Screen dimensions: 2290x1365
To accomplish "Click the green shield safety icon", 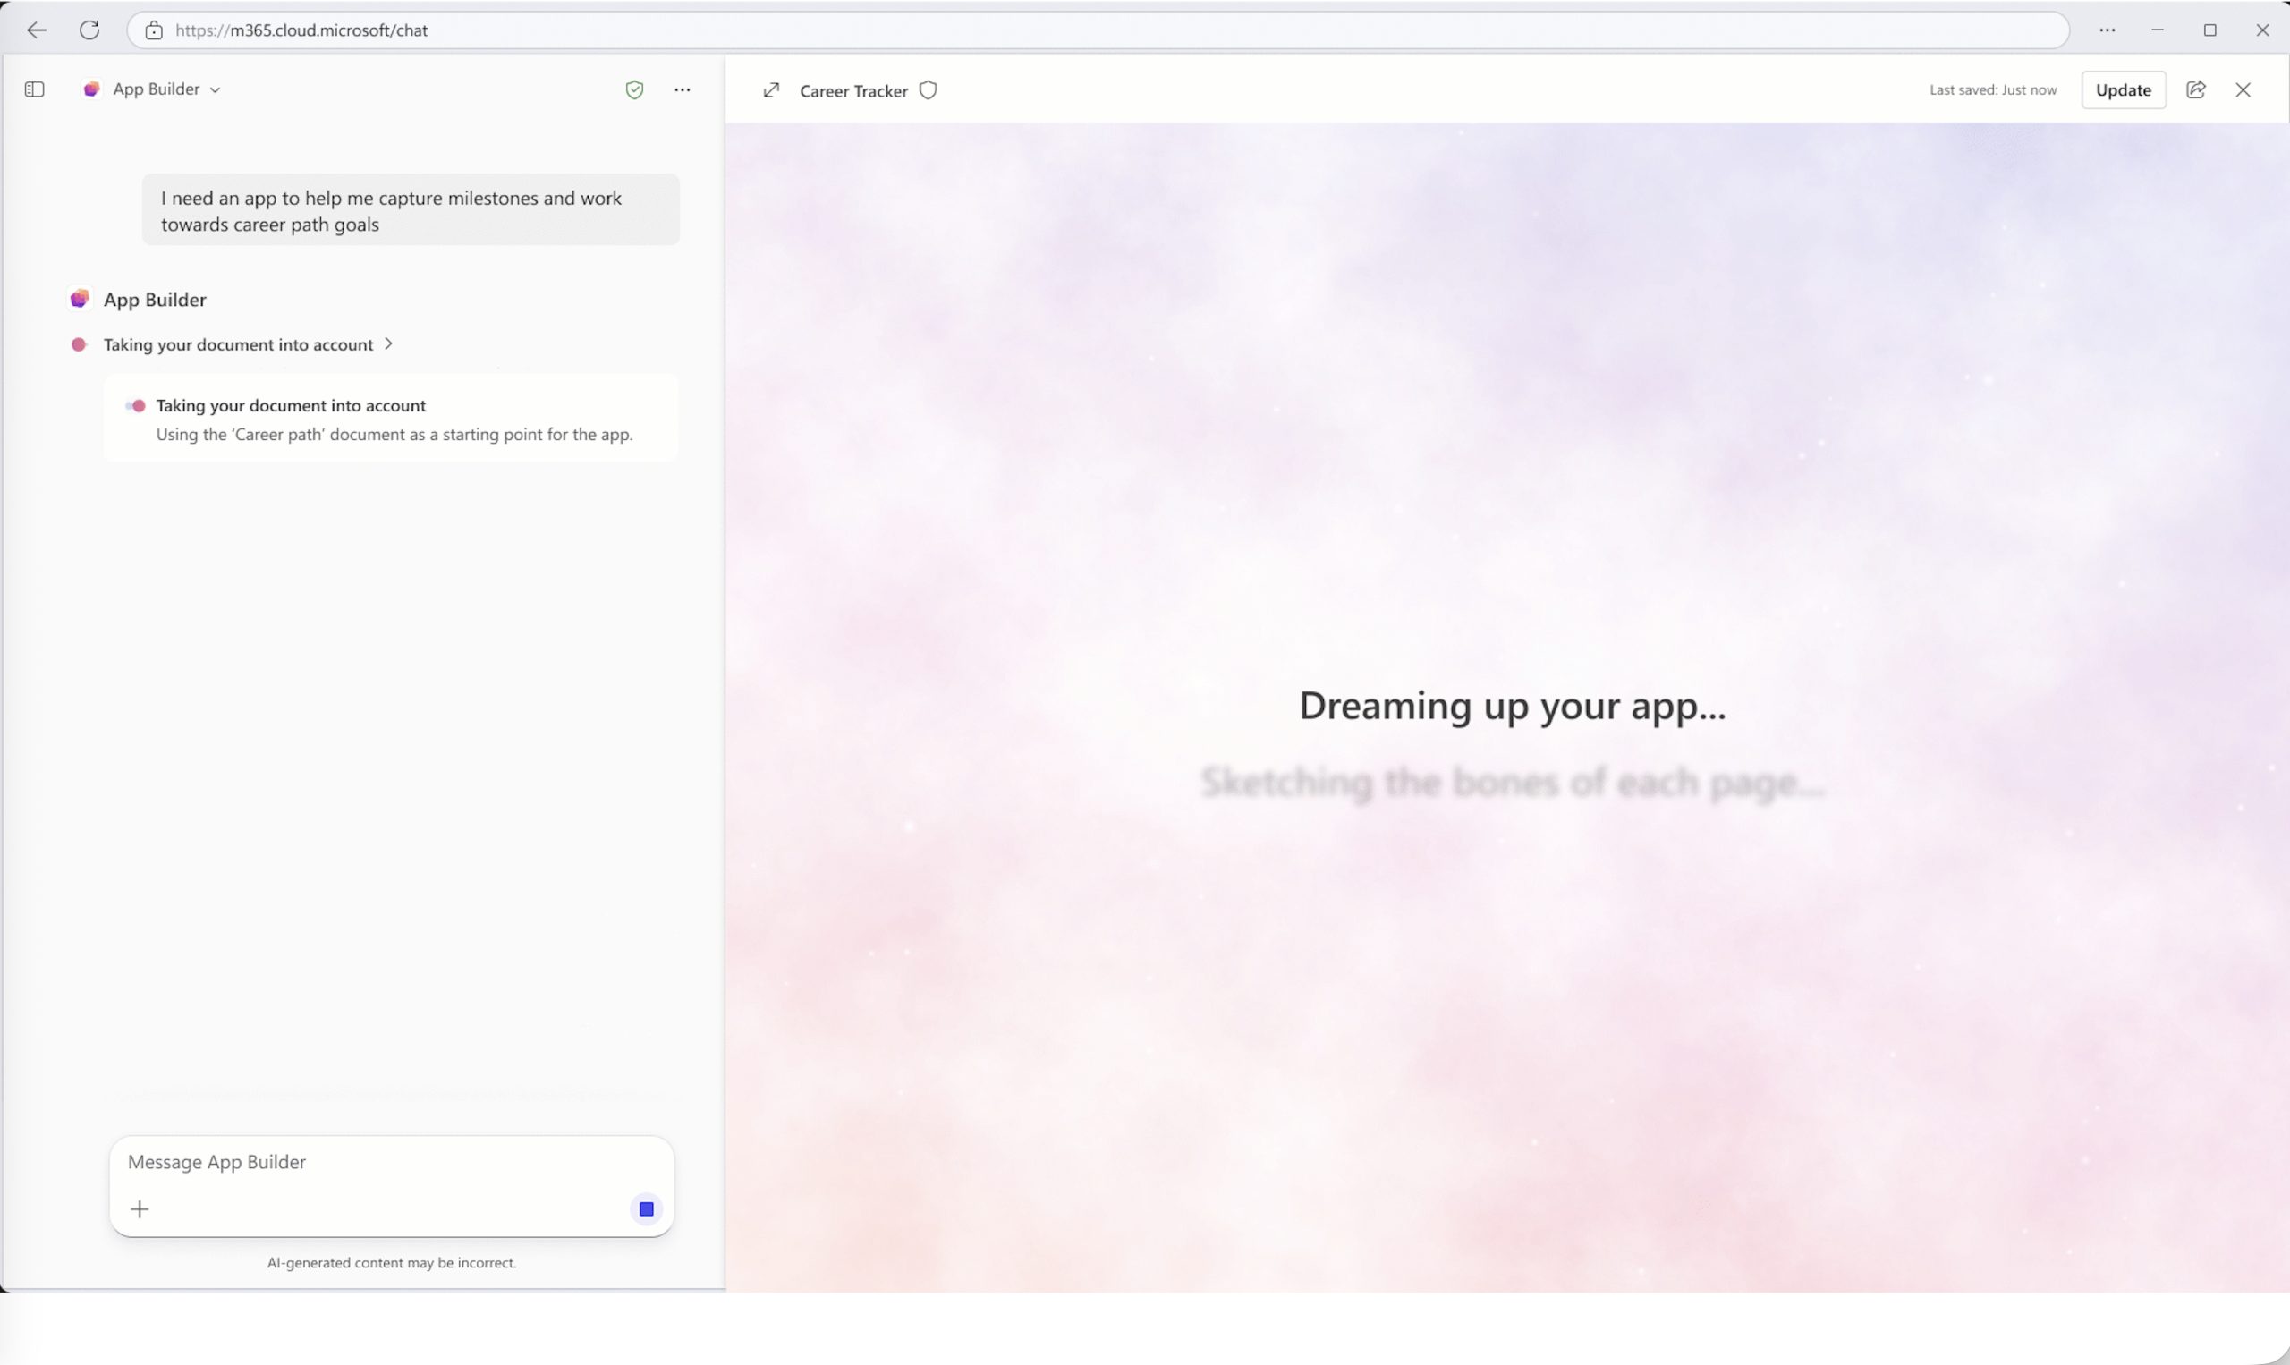I will pos(633,89).
